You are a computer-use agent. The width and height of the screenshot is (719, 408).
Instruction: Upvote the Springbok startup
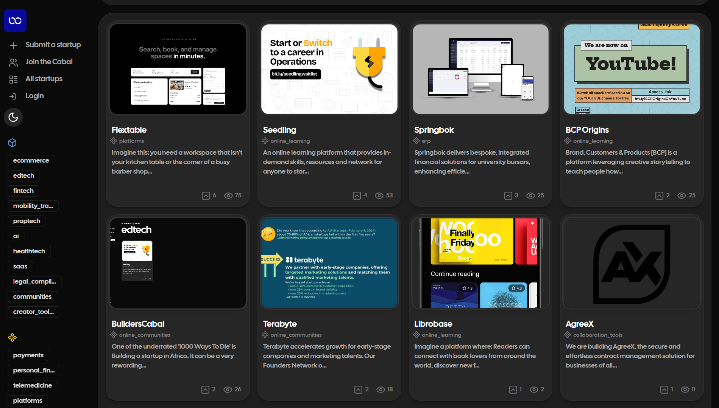508,195
